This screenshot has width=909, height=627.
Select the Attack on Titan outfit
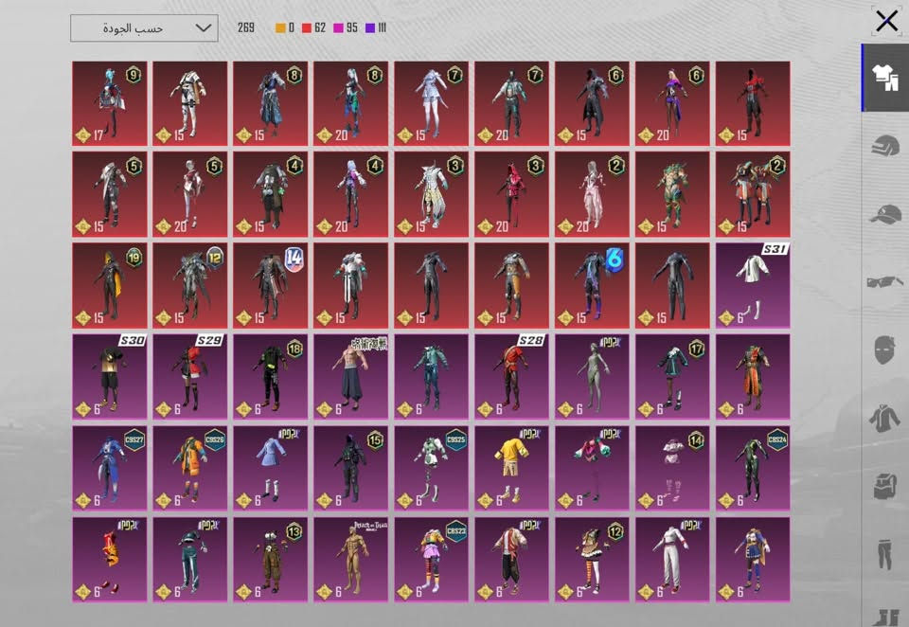[350, 559]
